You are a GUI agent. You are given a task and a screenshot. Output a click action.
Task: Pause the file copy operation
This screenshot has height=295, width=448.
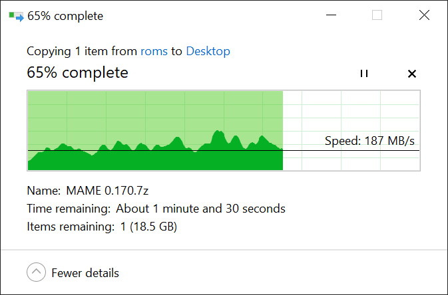(x=364, y=74)
